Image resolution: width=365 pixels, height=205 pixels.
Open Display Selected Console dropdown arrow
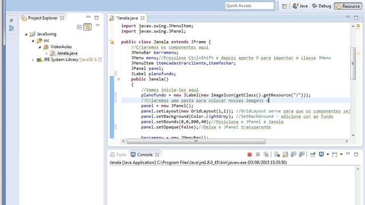[x=327, y=154]
